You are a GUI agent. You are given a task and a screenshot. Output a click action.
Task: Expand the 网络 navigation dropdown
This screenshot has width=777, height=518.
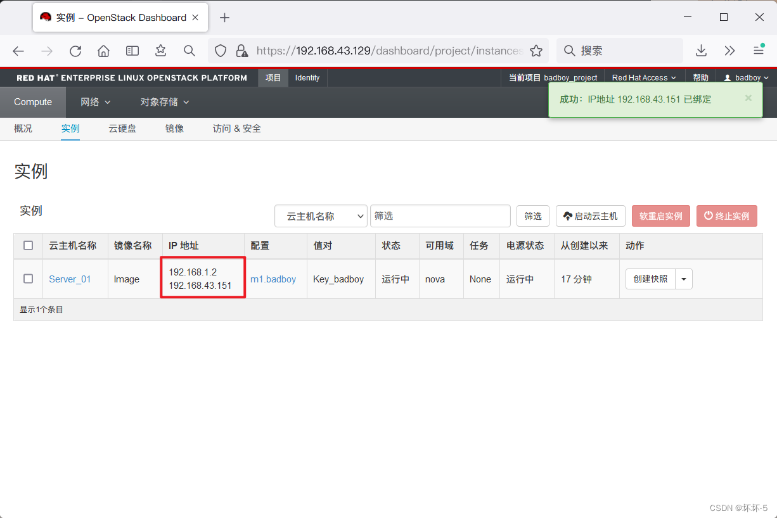[x=96, y=102]
